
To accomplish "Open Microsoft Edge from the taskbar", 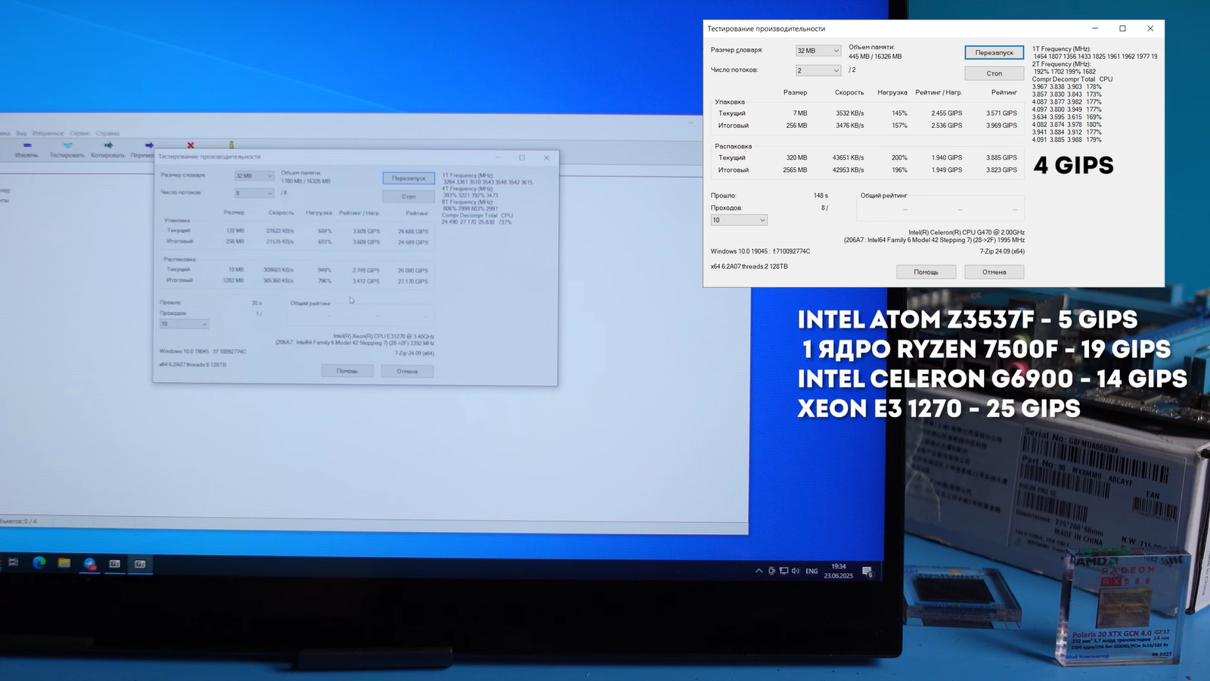I will point(39,563).
